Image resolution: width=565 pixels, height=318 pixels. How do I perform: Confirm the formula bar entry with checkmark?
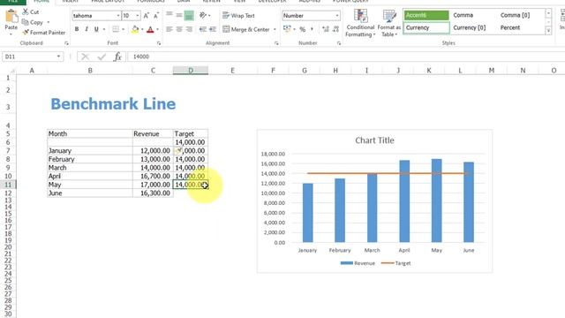pos(102,57)
